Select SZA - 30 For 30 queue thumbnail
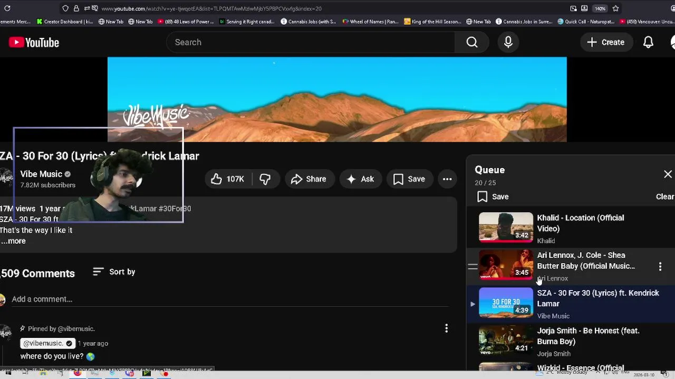The height and width of the screenshot is (379, 675). point(506,303)
